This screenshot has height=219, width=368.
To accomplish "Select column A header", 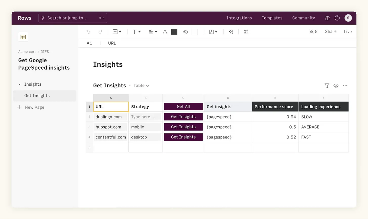I will pyautogui.click(x=111, y=98).
